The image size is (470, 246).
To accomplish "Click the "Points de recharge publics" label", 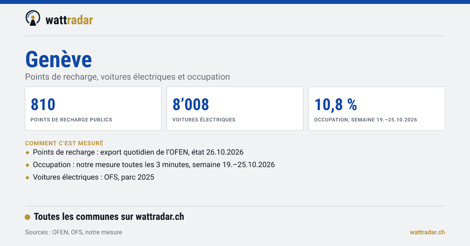I will point(71,120).
